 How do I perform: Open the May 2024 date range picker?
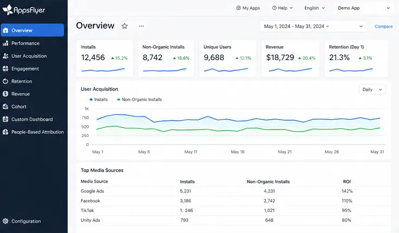coord(313,27)
